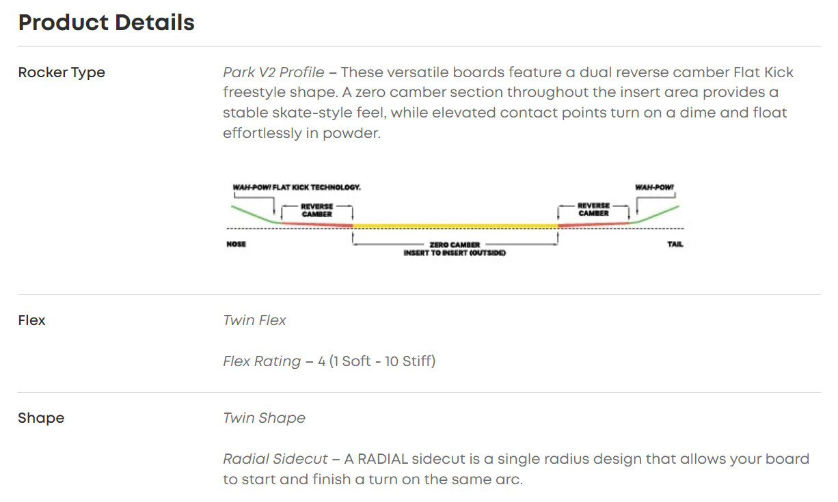This screenshot has width=838, height=502.
Task: Click the italic Park V2 Profile text
Action: point(275,72)
